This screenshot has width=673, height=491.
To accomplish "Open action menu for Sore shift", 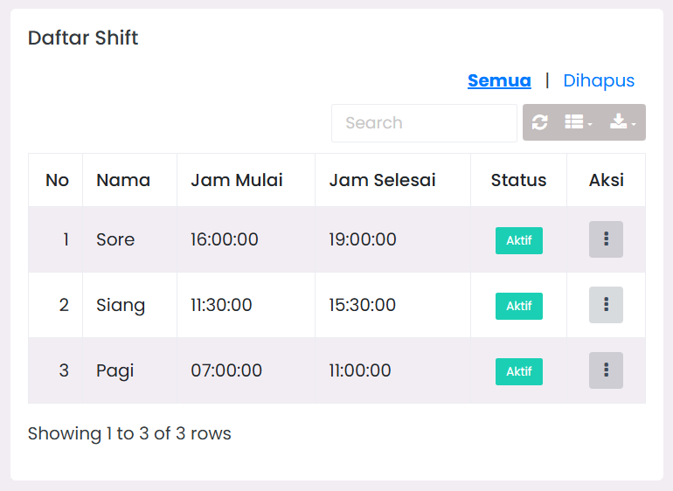I will (606, 239).
